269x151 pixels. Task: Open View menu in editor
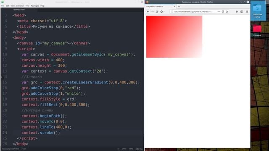(13, 6)
